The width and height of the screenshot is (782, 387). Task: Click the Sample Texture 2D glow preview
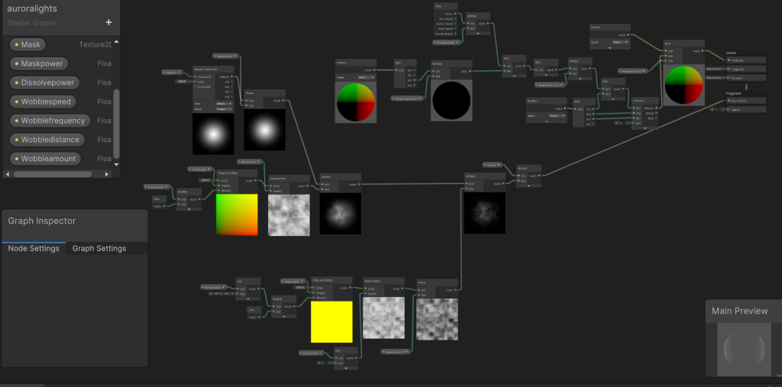(x=213, y=134)
